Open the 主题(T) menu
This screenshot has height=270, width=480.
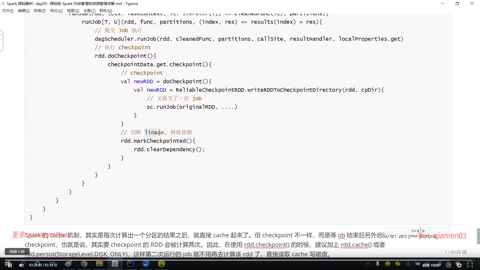[89, 11]
